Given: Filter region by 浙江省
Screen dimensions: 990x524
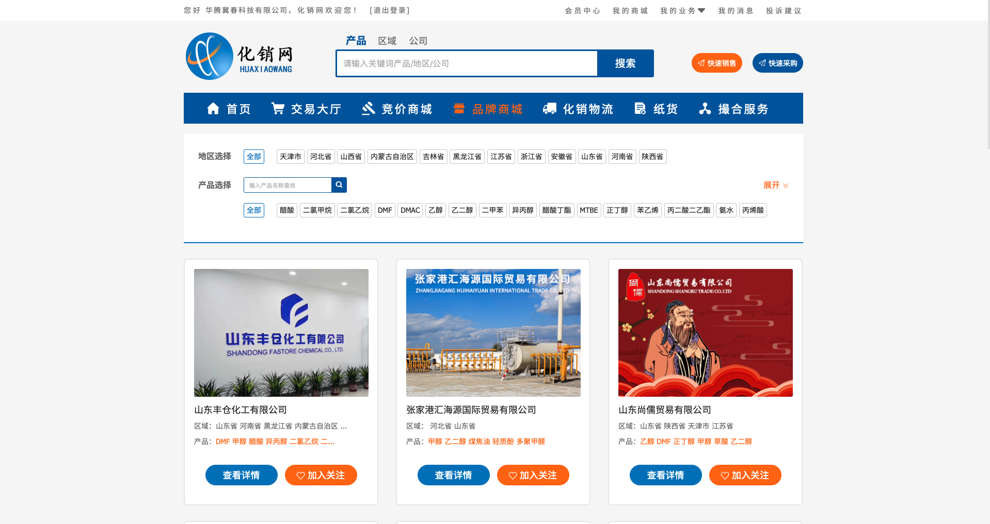Looking at the screenshot, I should [x=532, y=157].
